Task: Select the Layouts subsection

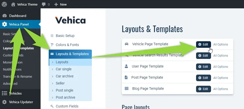Action: 70,62
